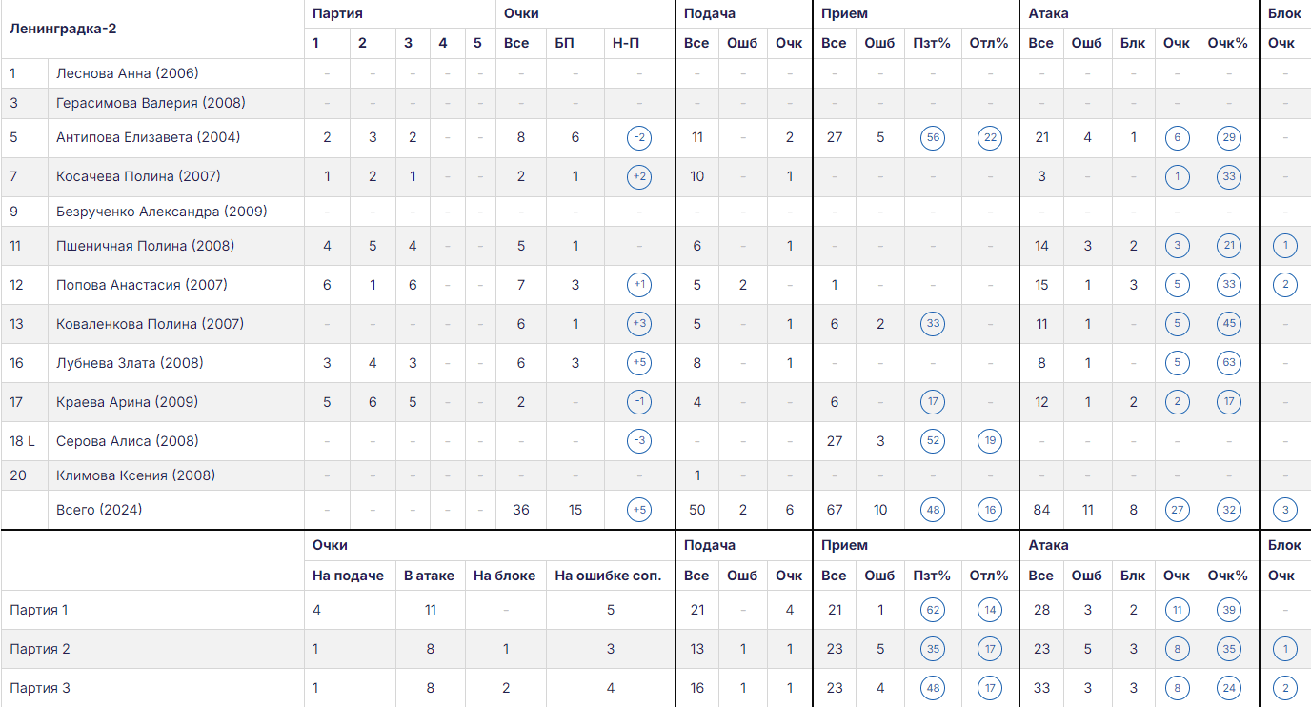Open player Леснова Анна (2006)
The width and height of the screenshot is (1311, 707).
[x=128, y=73]
